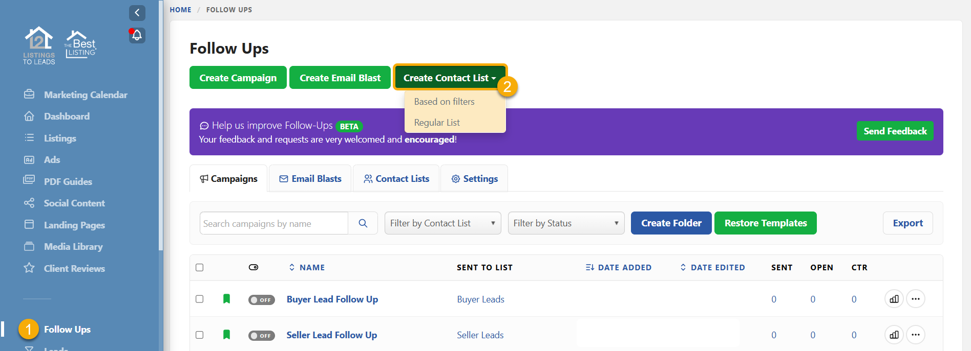
Task: Open Media Library in the sidebar
Action: 73,247
